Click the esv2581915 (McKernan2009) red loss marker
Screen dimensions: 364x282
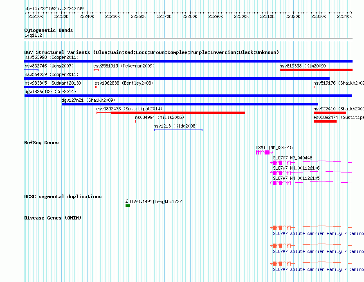tap(96, 70)
